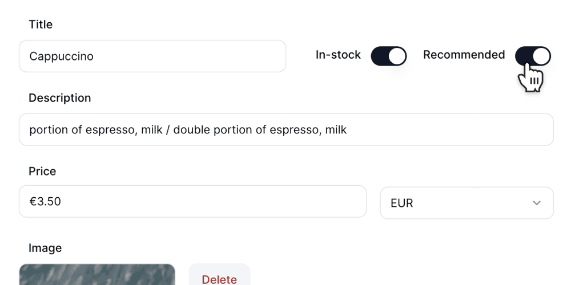Image resolution: width=571 pixels, height=285 pixels.
Task: Open the EUR currency dropdown
Action: [466, 203]
